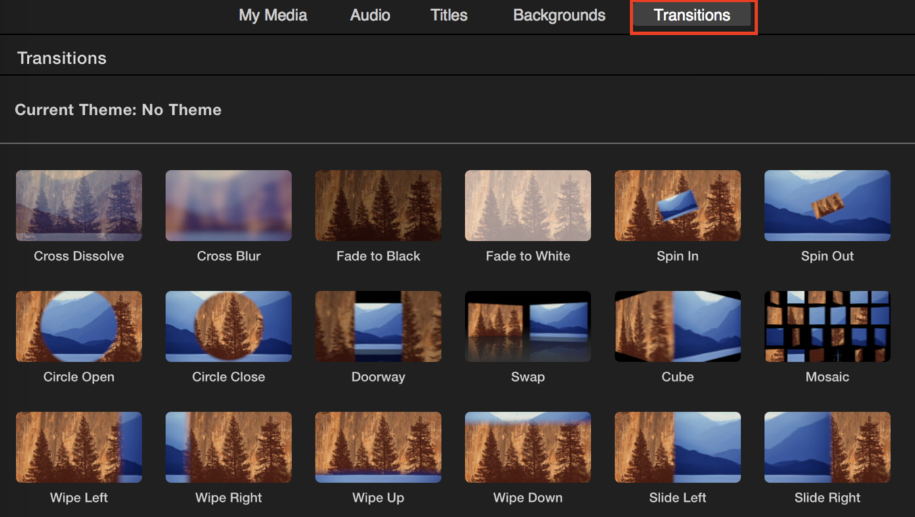Go to the Backgrounds tab
This screenshot has height=517, width=915.
pyautogui.click(x=559, y=15)
